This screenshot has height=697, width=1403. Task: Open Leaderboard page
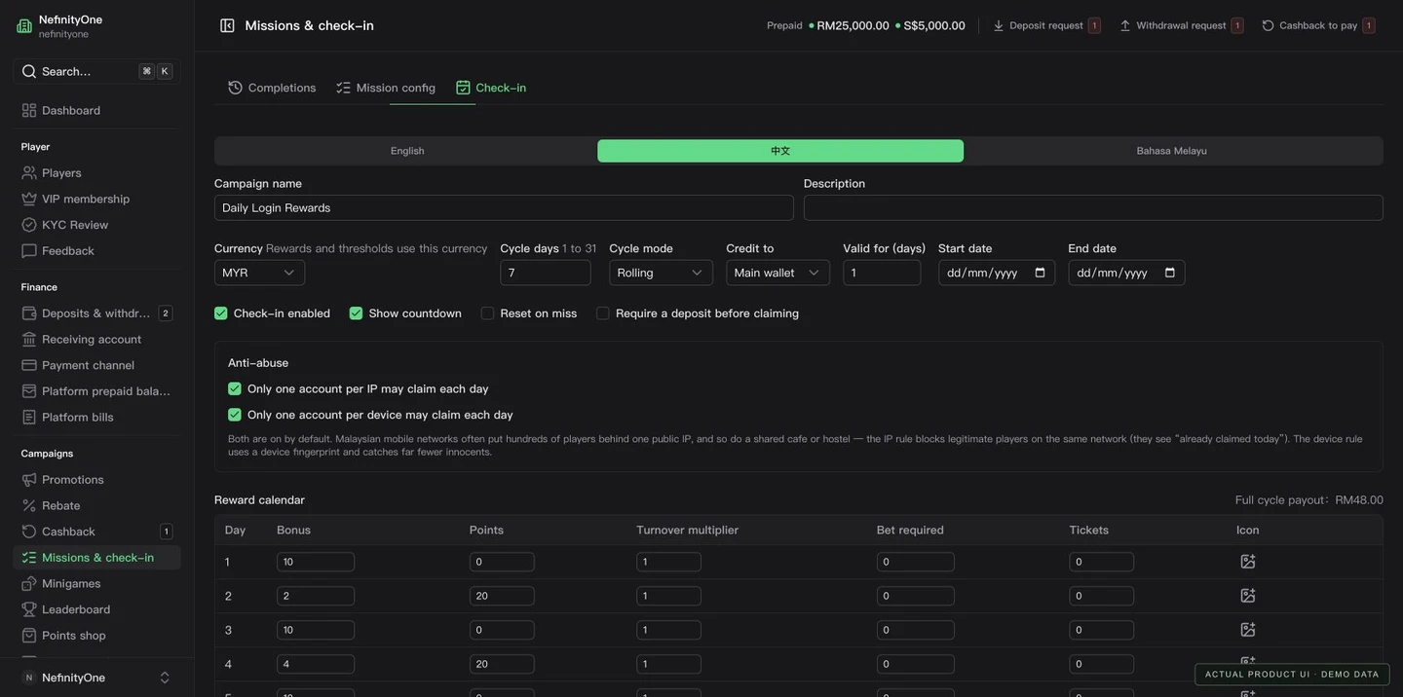[x=97, y=609]
